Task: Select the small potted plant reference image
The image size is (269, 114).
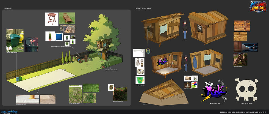Action: tap(67, 38)
